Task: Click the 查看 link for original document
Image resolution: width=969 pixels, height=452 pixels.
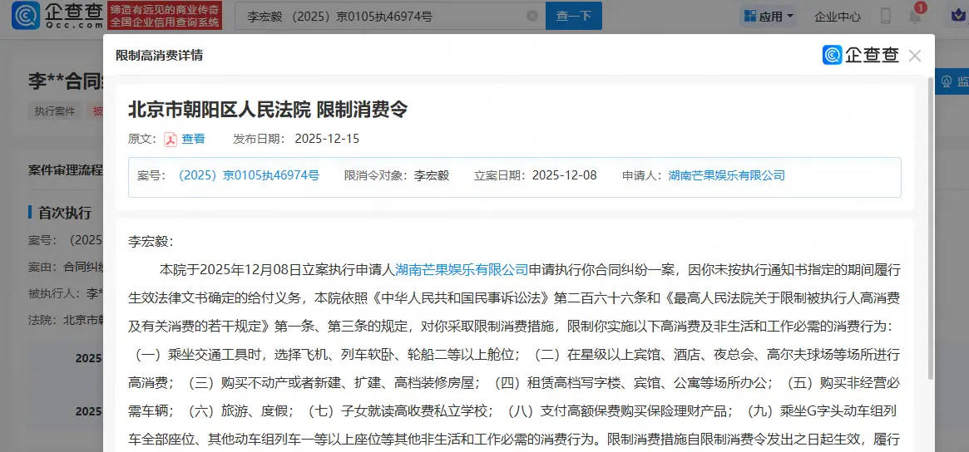Action: (x=193, y=139)
